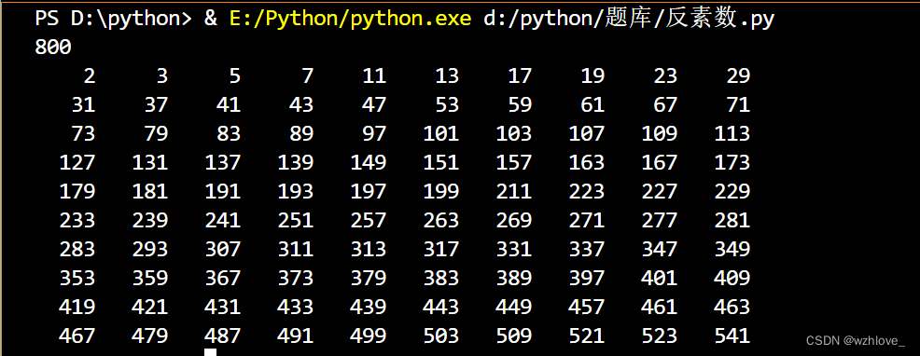Select the number 251 in the output
The image size is (920, 356).
click(296, 221)
